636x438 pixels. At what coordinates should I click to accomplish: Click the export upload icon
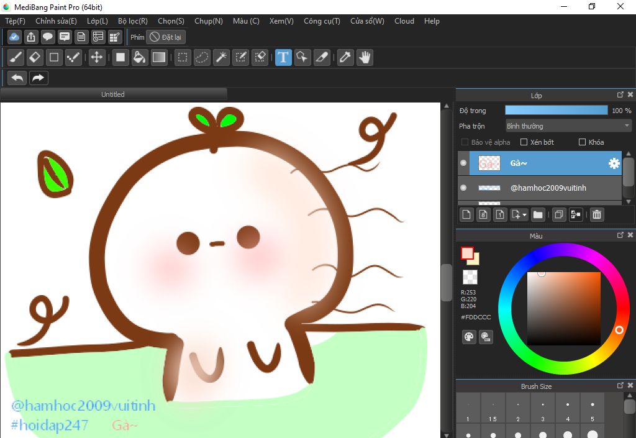pyautogui.click(x=31, y=37)
